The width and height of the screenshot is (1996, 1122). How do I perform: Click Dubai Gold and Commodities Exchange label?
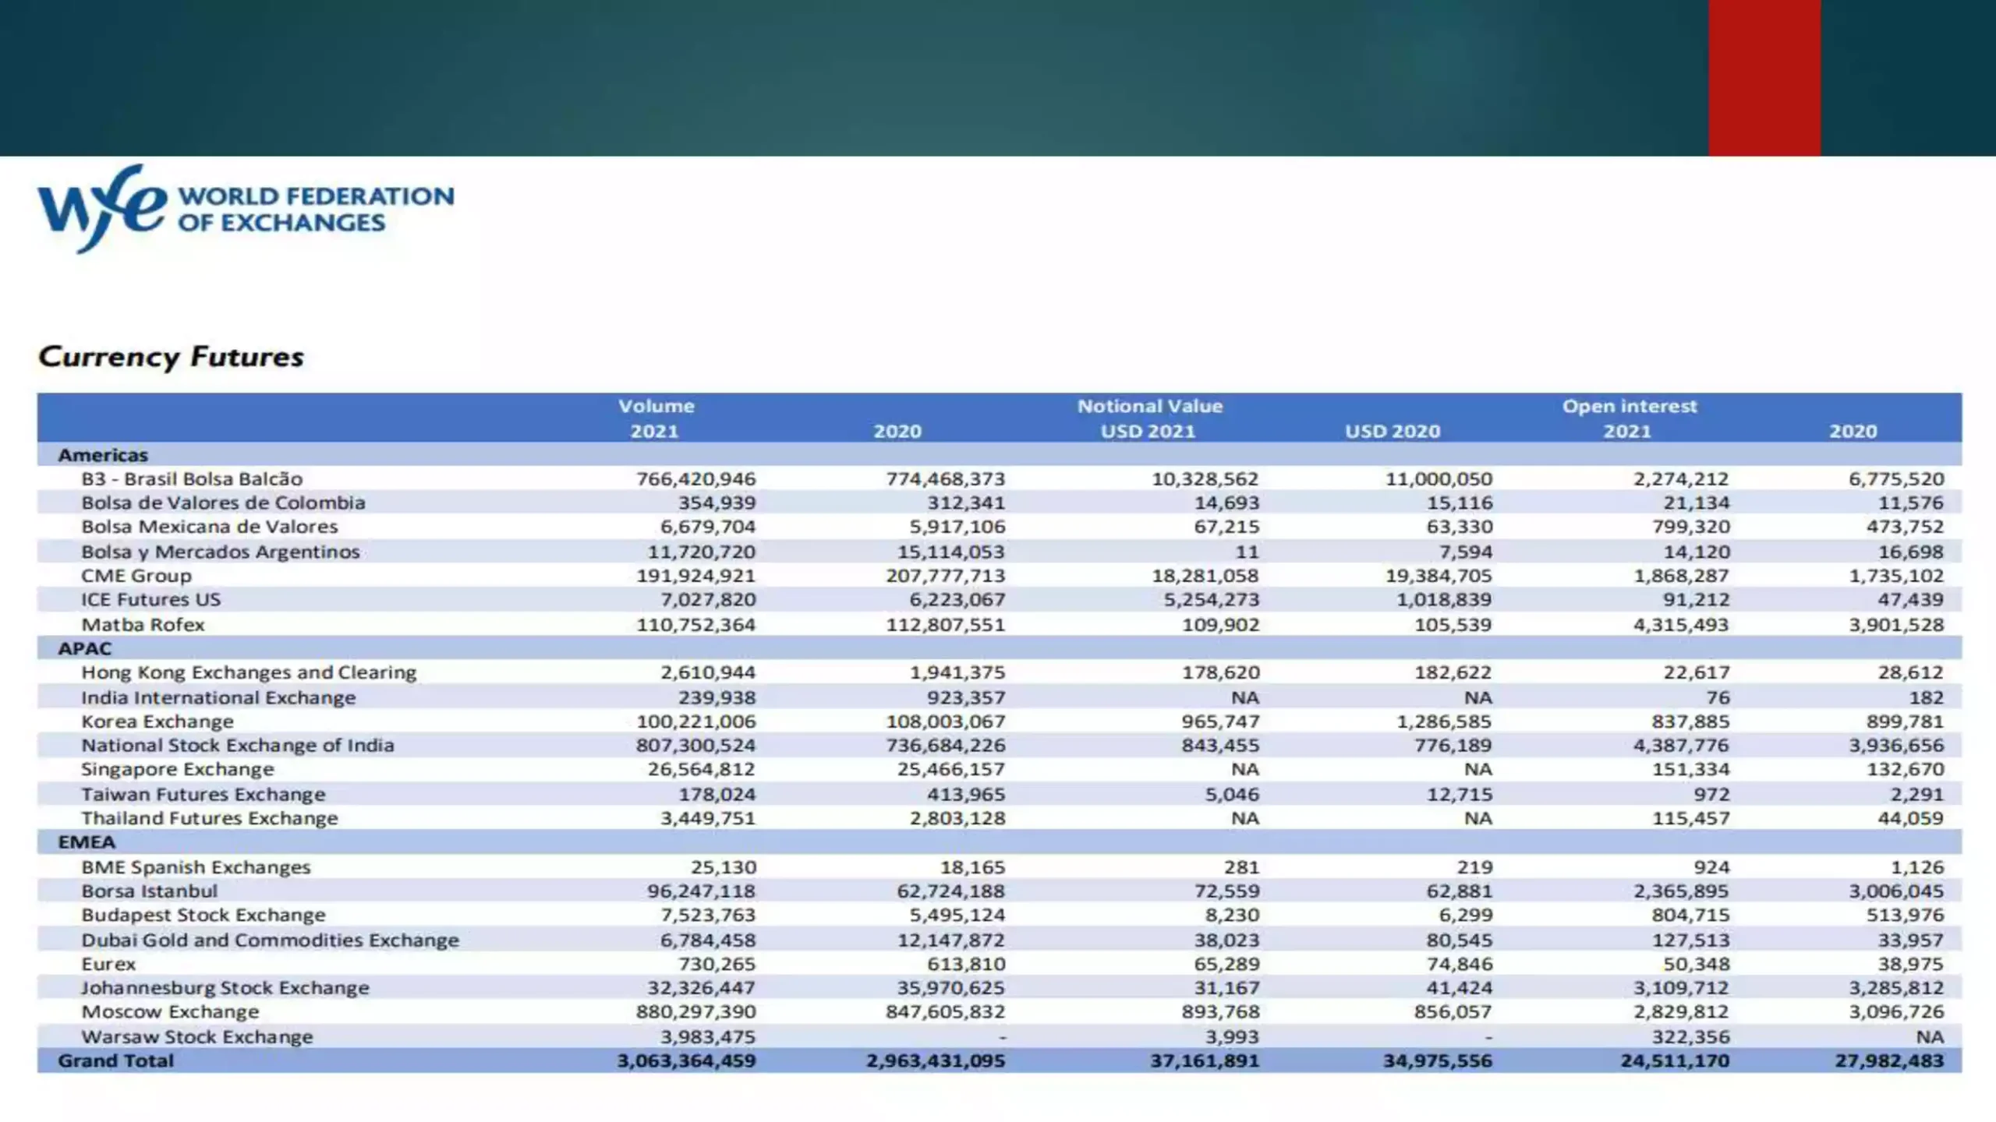pyautogui.click(x=270, y=940)
